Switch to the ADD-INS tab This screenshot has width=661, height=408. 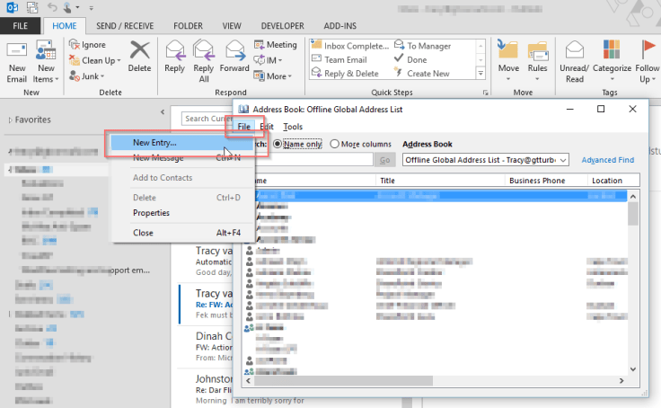(340, 26)
